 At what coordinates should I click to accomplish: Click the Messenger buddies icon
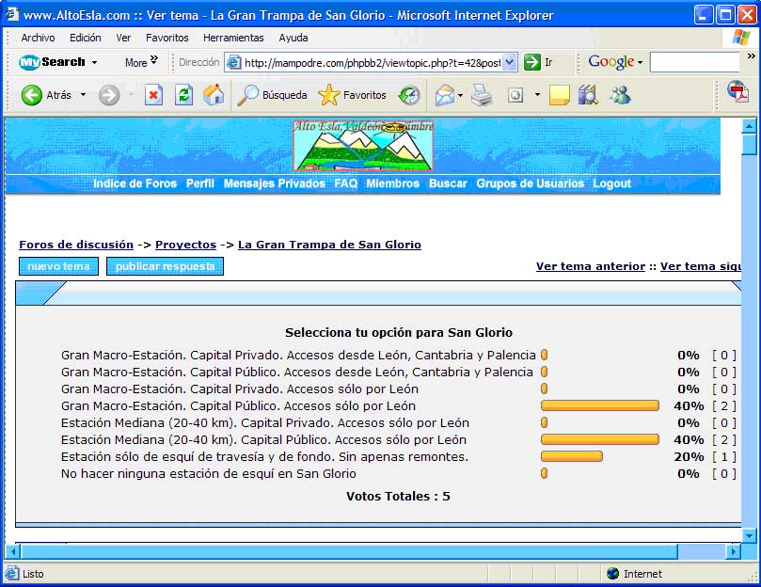(620, 95)
